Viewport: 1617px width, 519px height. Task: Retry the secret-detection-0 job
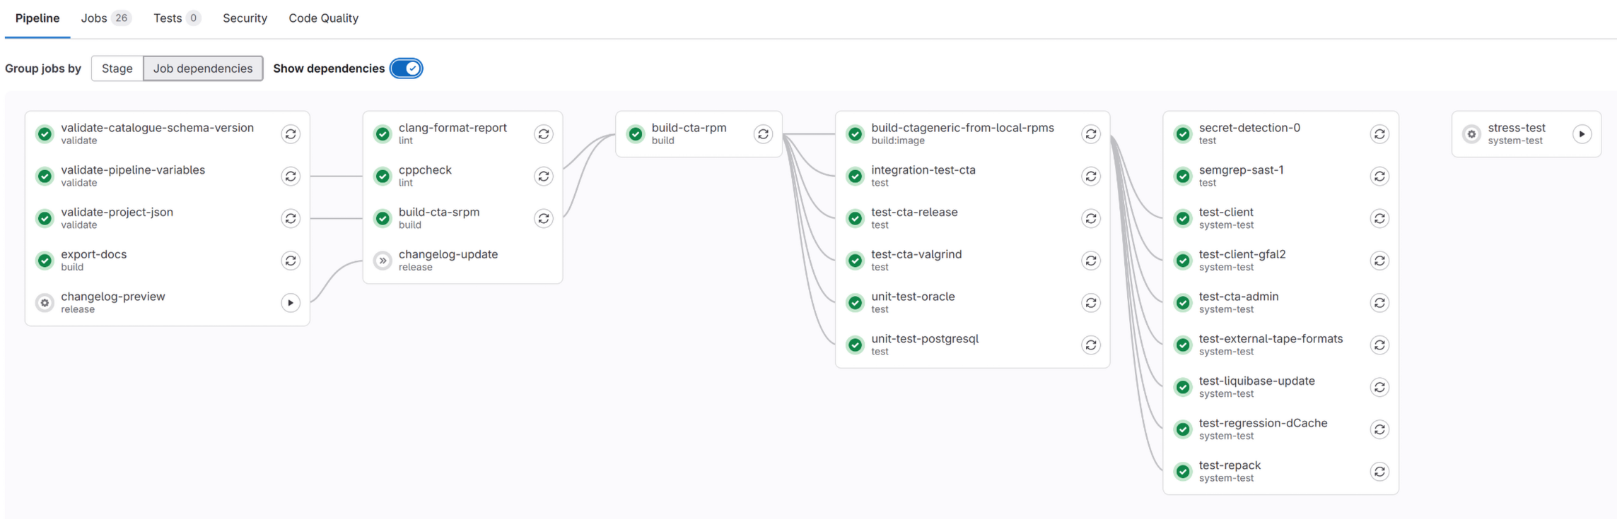click(x=1379, y=134)
